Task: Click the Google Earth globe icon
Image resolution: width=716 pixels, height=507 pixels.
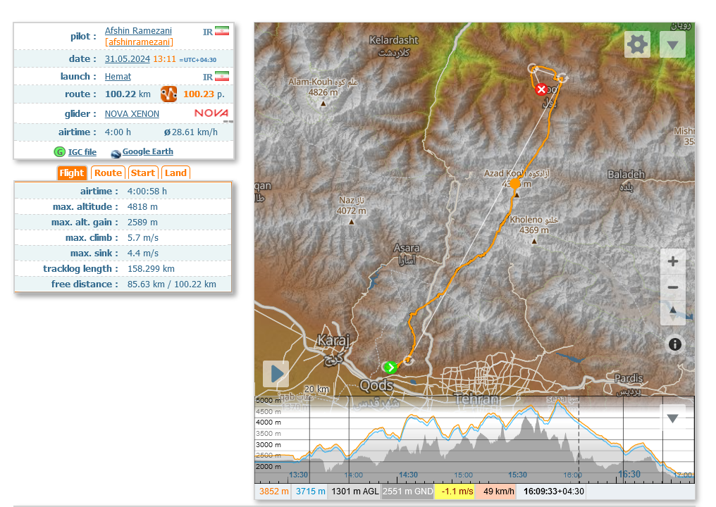Action: pyautogui.click(x=116, y=154)
